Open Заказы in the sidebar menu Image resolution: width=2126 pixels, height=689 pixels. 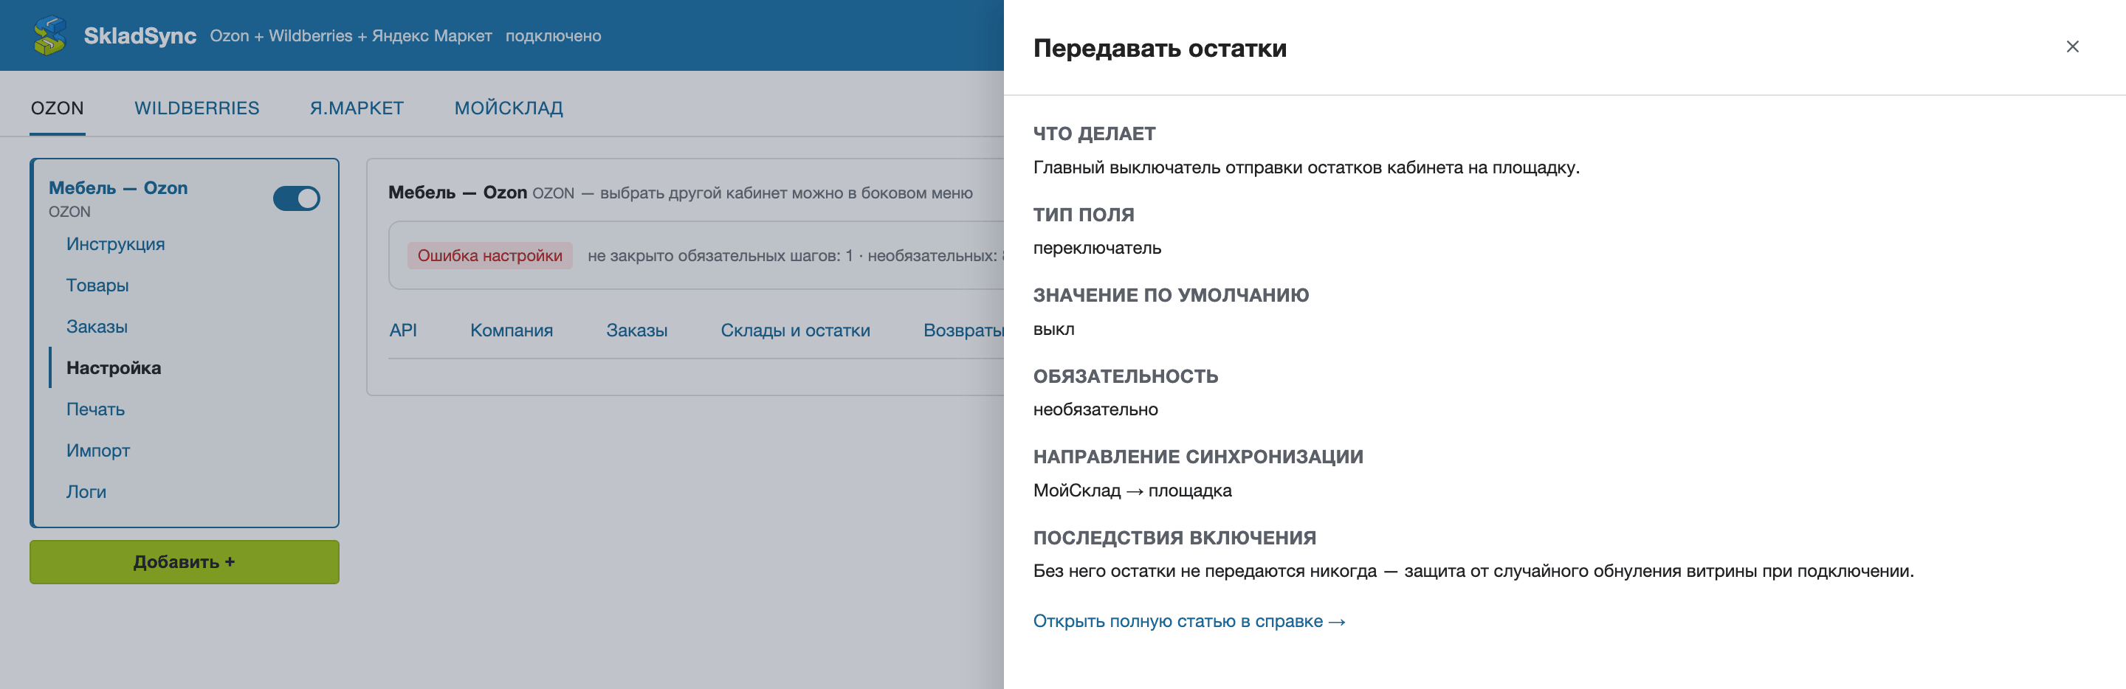click(x=97, y=327)
